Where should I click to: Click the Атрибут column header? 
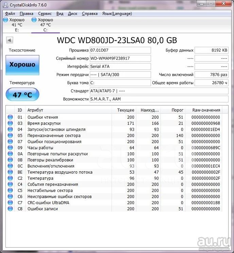coord(68,110)
